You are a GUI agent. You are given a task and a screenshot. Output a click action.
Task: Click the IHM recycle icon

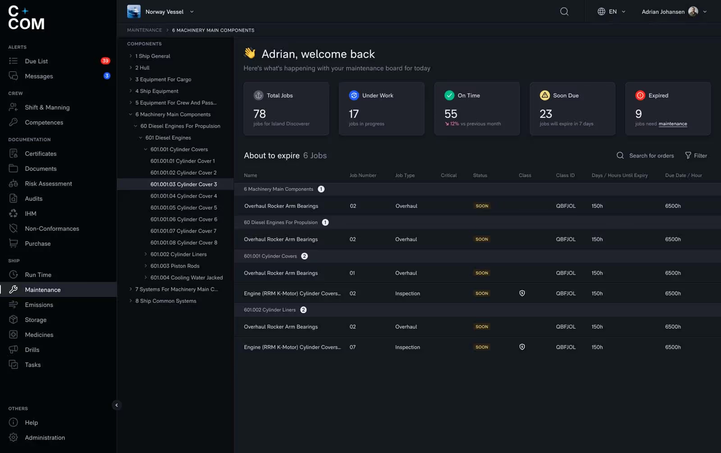(x=14, y=214)
